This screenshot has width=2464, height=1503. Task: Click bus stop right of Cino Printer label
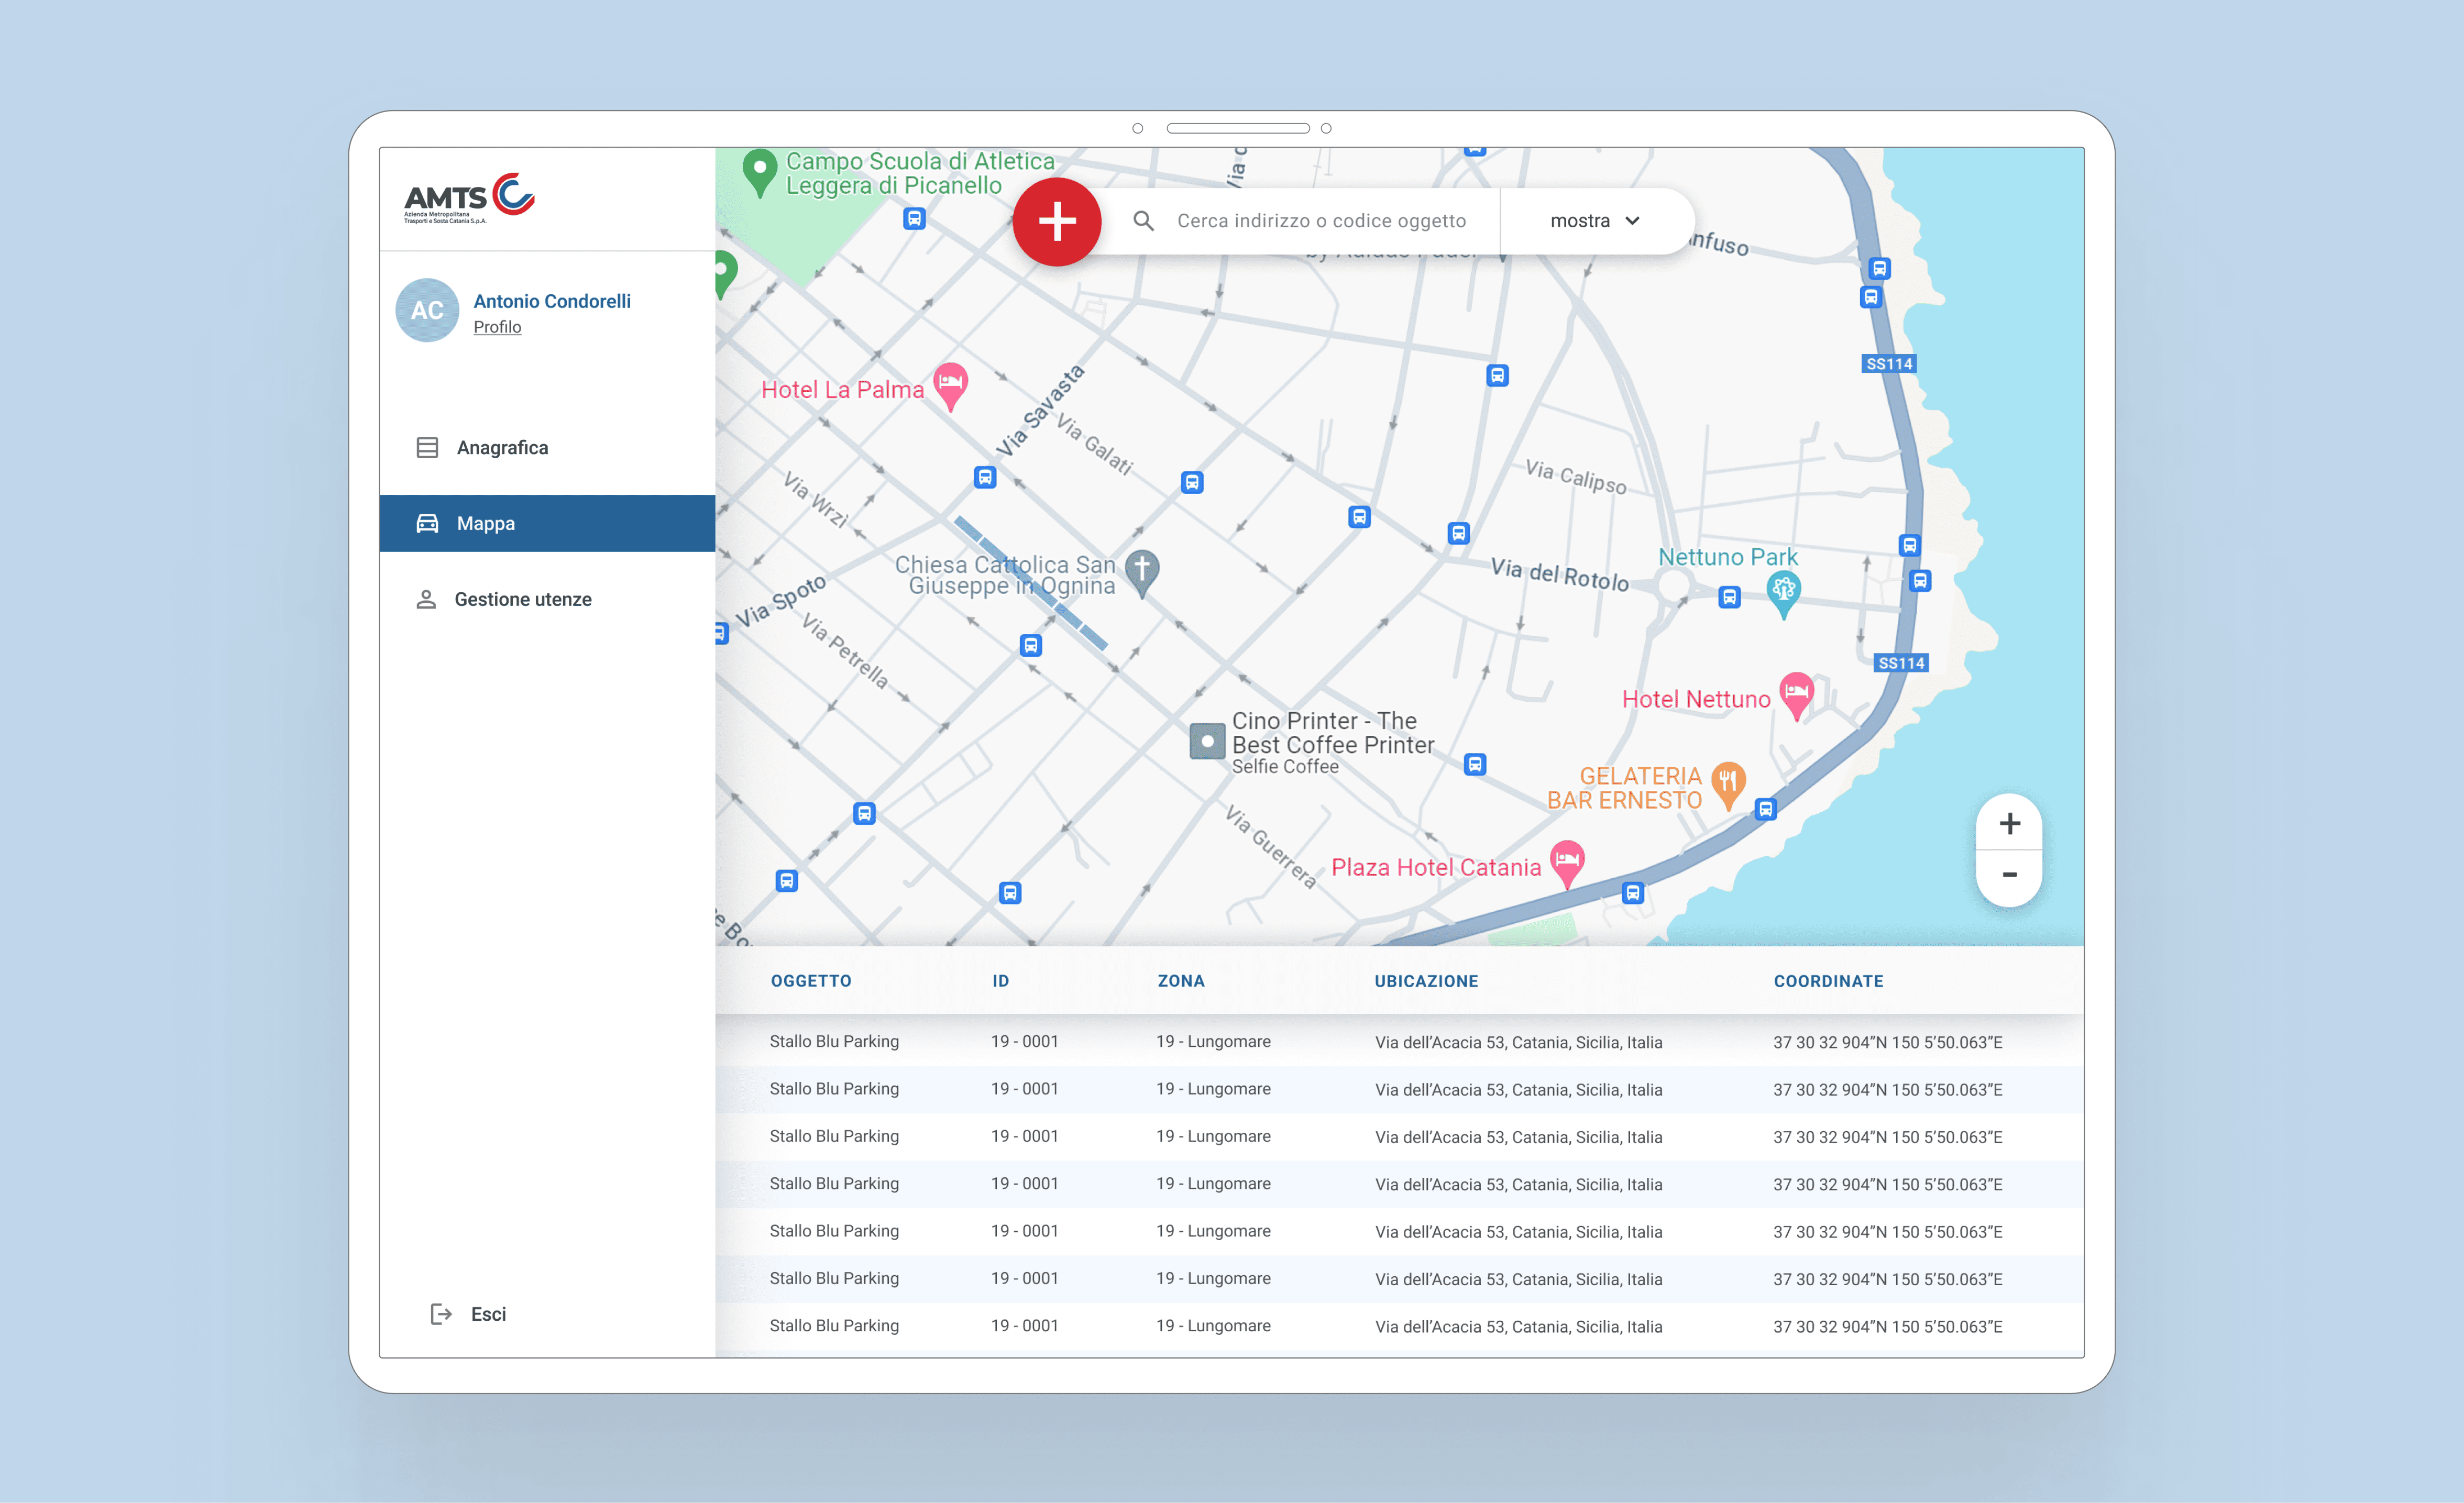[x=1475, y=765]
